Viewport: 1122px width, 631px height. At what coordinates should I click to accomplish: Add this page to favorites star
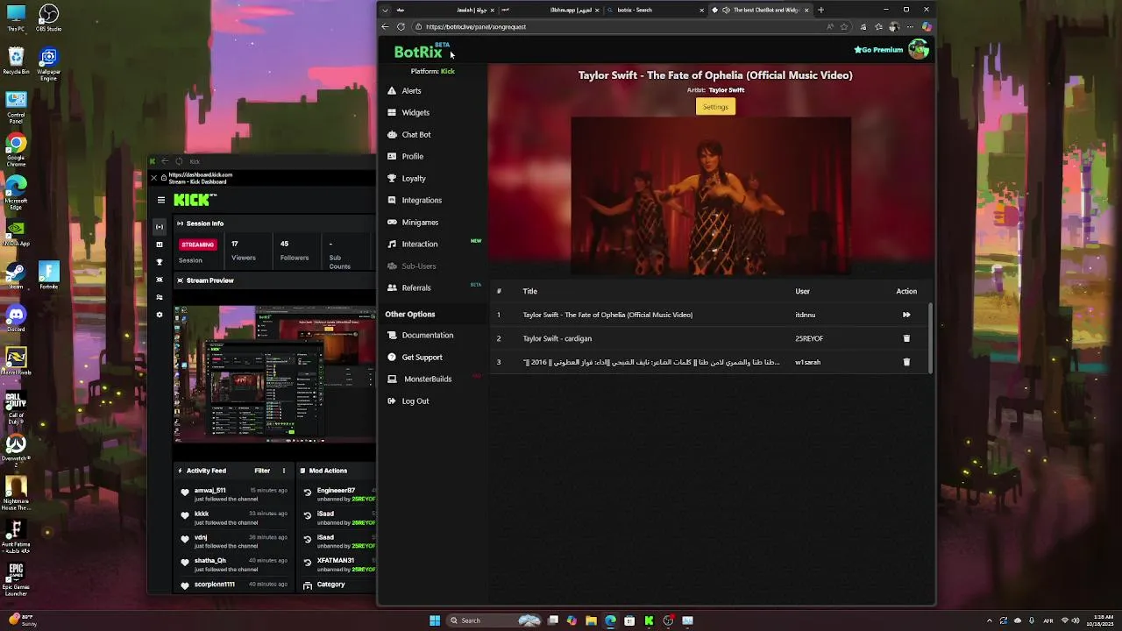(844, 26)
